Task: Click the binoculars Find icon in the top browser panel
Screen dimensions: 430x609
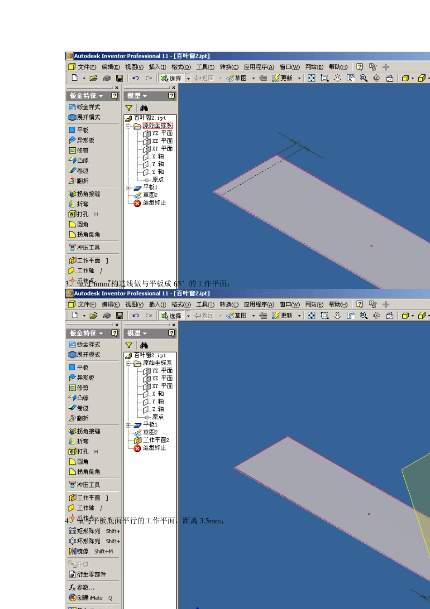Action: (144, 108)
